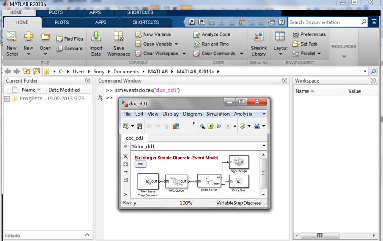Click the Stop simulation button

pos(227,126)
